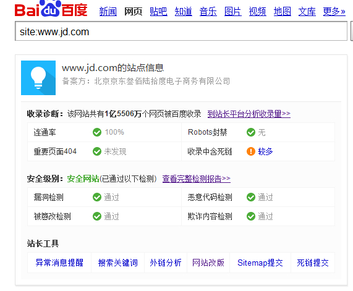Open 查看完整检测报告>> link
The height and width of the screenshot is (291, 353).
pos(197,179)
